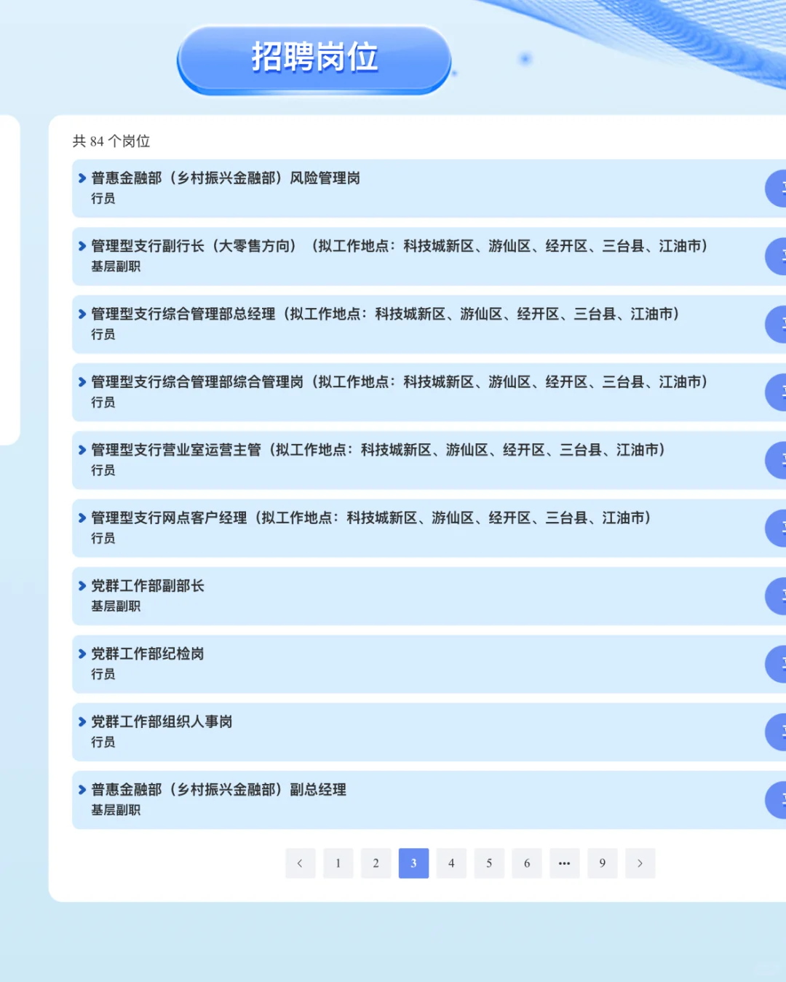Click apply button on 管理型支行副行长 row
This screenshot has height=982, width=786.
pos(776,256)
